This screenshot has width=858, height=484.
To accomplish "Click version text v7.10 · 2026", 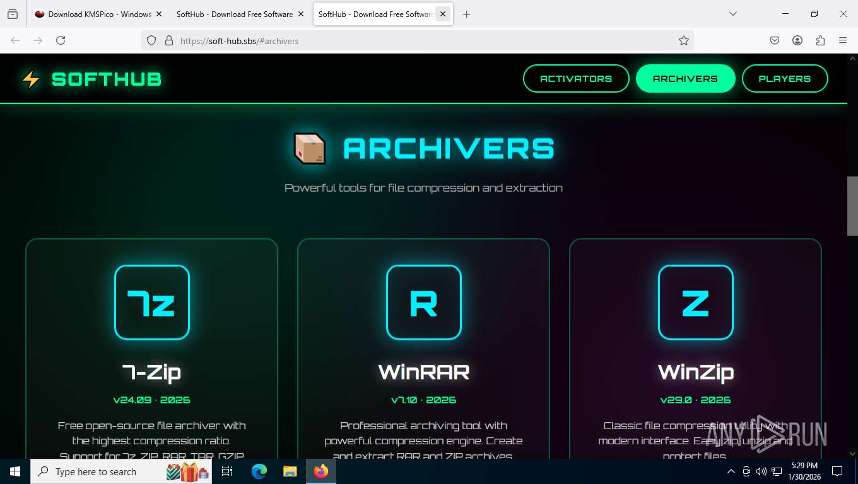I will tap(424, 400).
